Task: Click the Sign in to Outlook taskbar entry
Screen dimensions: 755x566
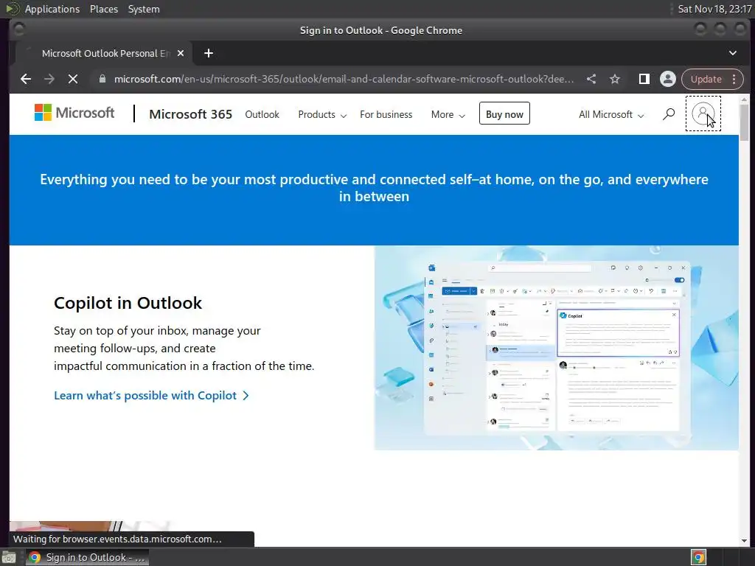Action: (x=87, y=557)
